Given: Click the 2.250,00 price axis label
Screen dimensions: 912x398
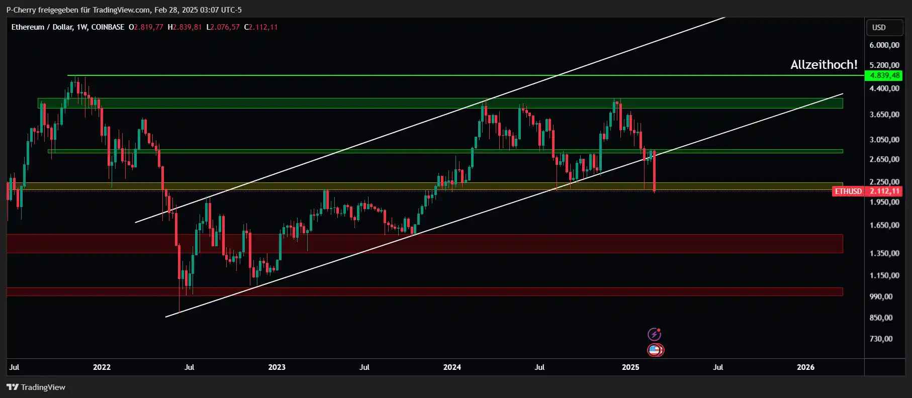Looking at the screenshot, I should (884, 182).
